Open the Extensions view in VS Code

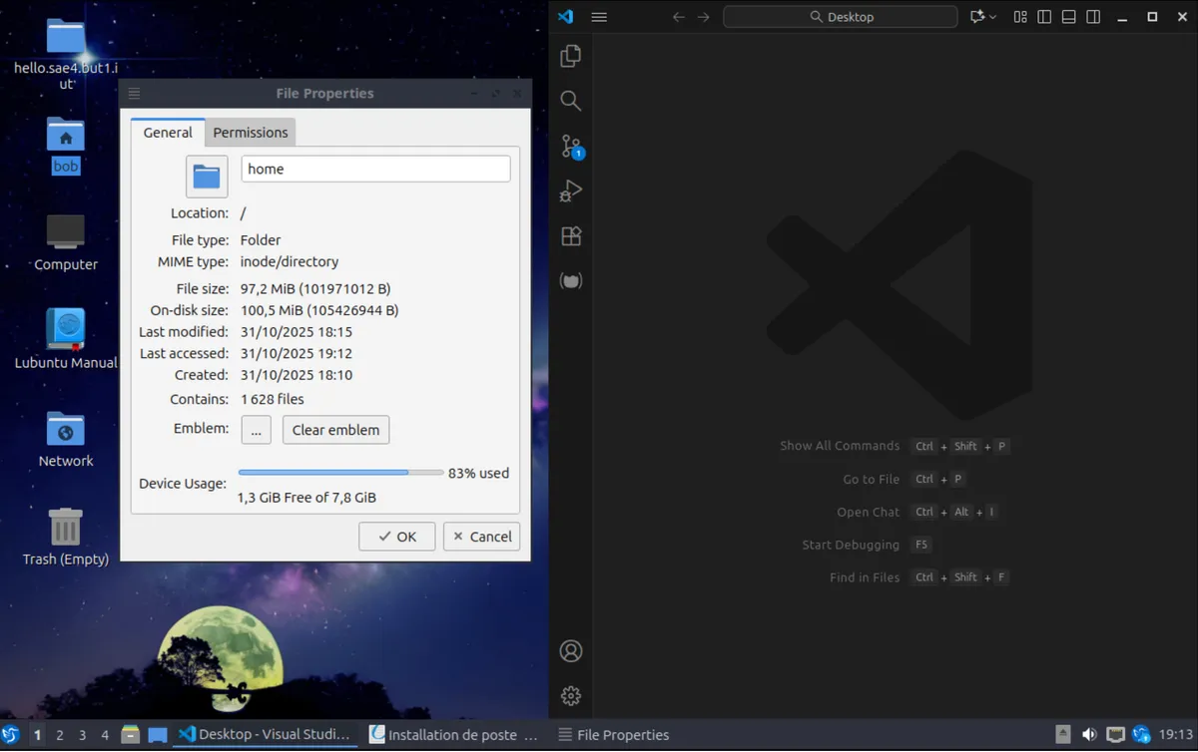(571, 236)
